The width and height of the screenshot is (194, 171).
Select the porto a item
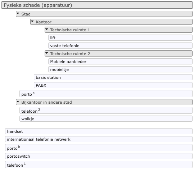tap(106, 94)
